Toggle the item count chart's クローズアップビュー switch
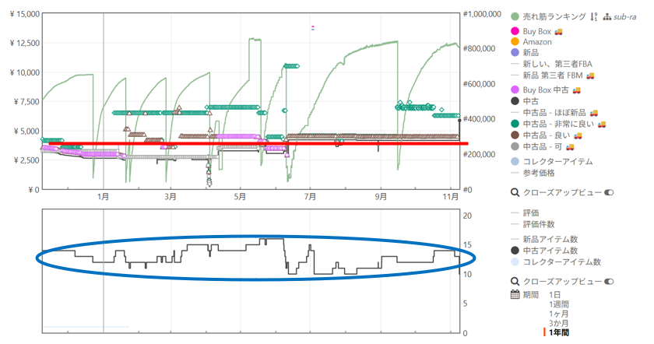The image size is (654, 344). (x=610, y=281)
